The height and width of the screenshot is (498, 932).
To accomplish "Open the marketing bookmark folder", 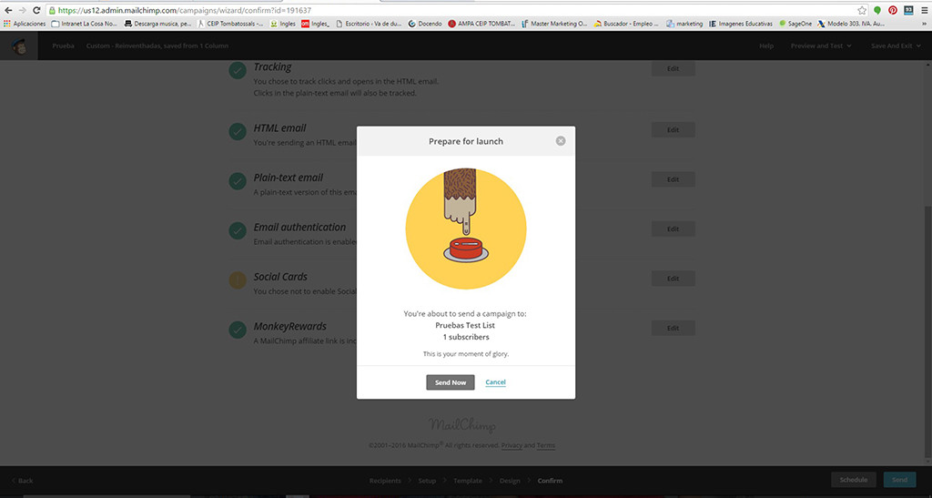I will pos(684,24).
